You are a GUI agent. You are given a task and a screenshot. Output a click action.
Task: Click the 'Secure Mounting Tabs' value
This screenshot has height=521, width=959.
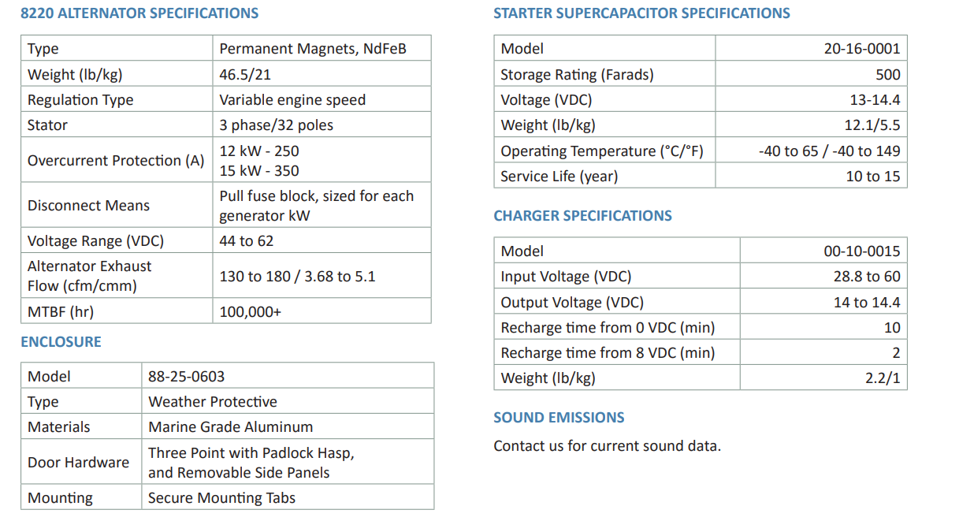pyautogui.click(x=221, y=498)
